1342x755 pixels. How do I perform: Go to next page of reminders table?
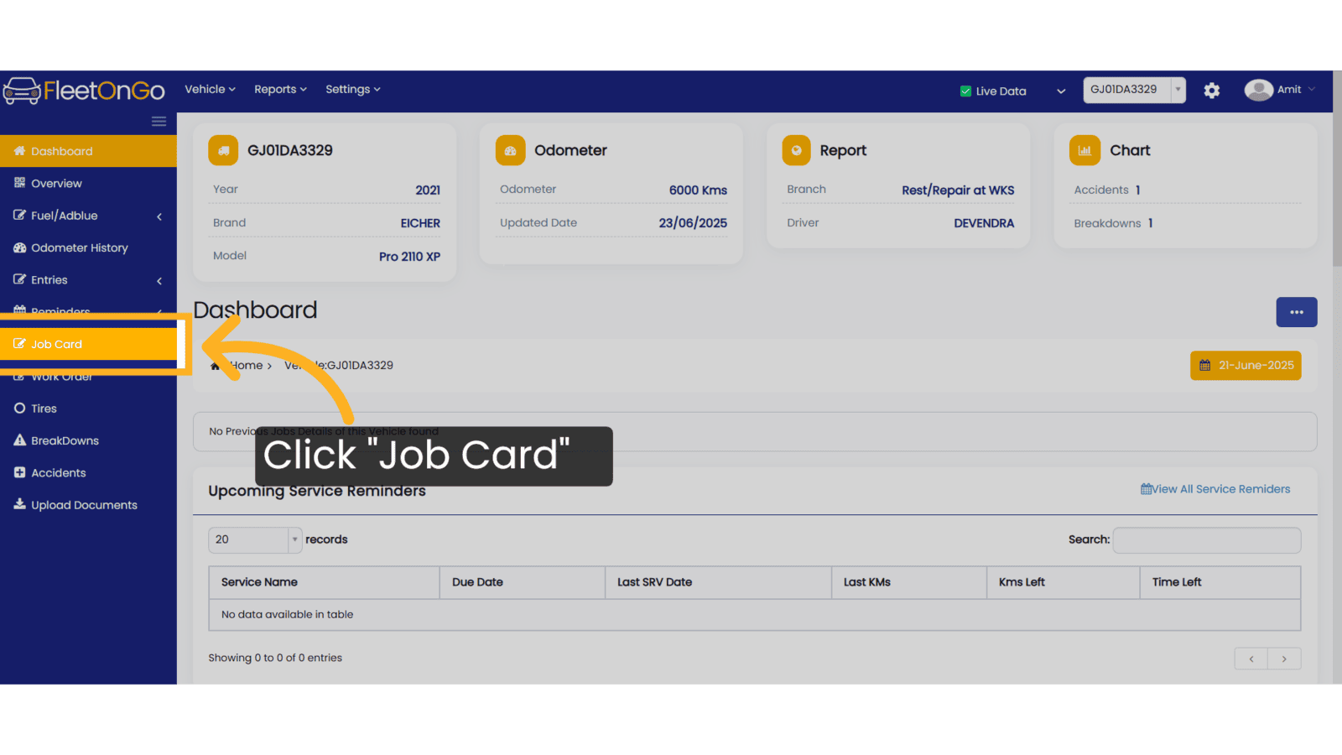point(1284,659)
